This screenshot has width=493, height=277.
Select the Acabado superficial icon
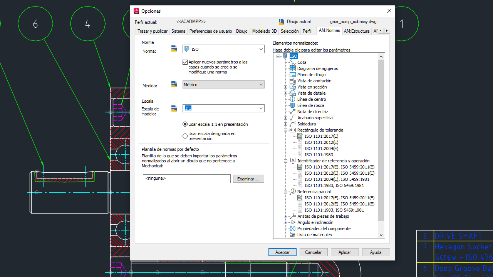pos(293,118)
